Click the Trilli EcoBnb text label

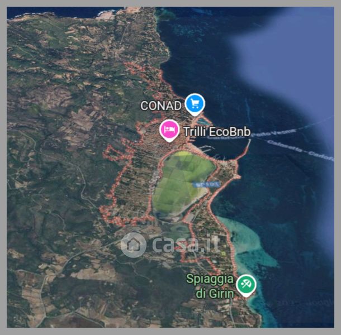click(217, 132)
